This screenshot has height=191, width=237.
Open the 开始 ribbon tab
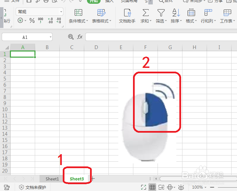tap(94, 1)
